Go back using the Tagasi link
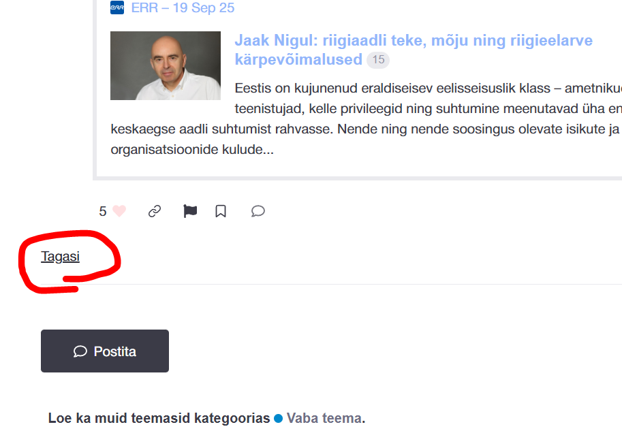Image resolution: width=622 pixels, height=446 pixels. [x=60, y=257]
